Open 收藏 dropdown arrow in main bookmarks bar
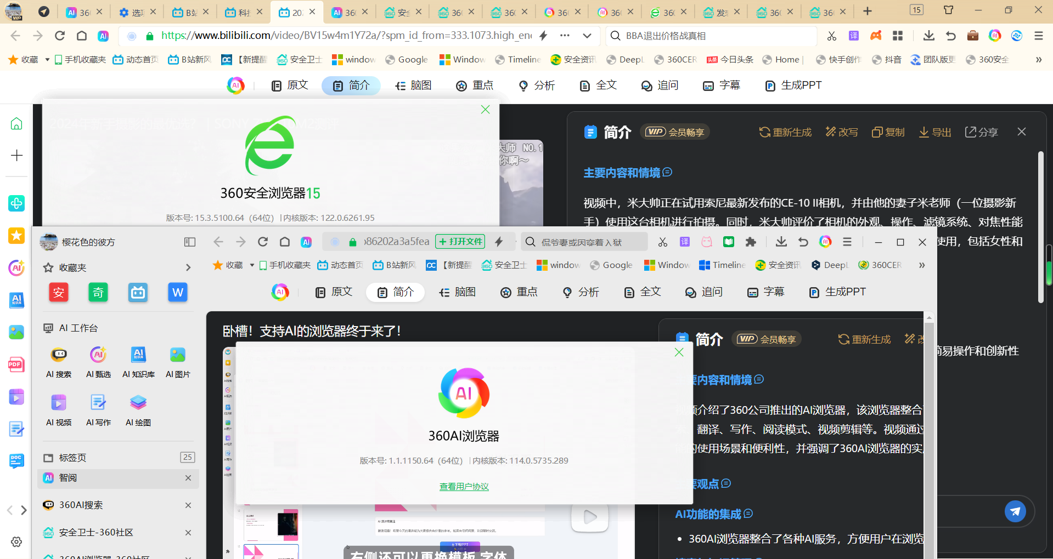 (x=47, y=60)
